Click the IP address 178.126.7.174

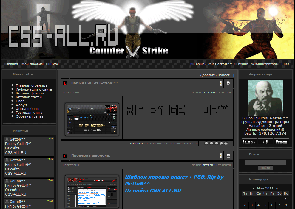coord(273,133)
